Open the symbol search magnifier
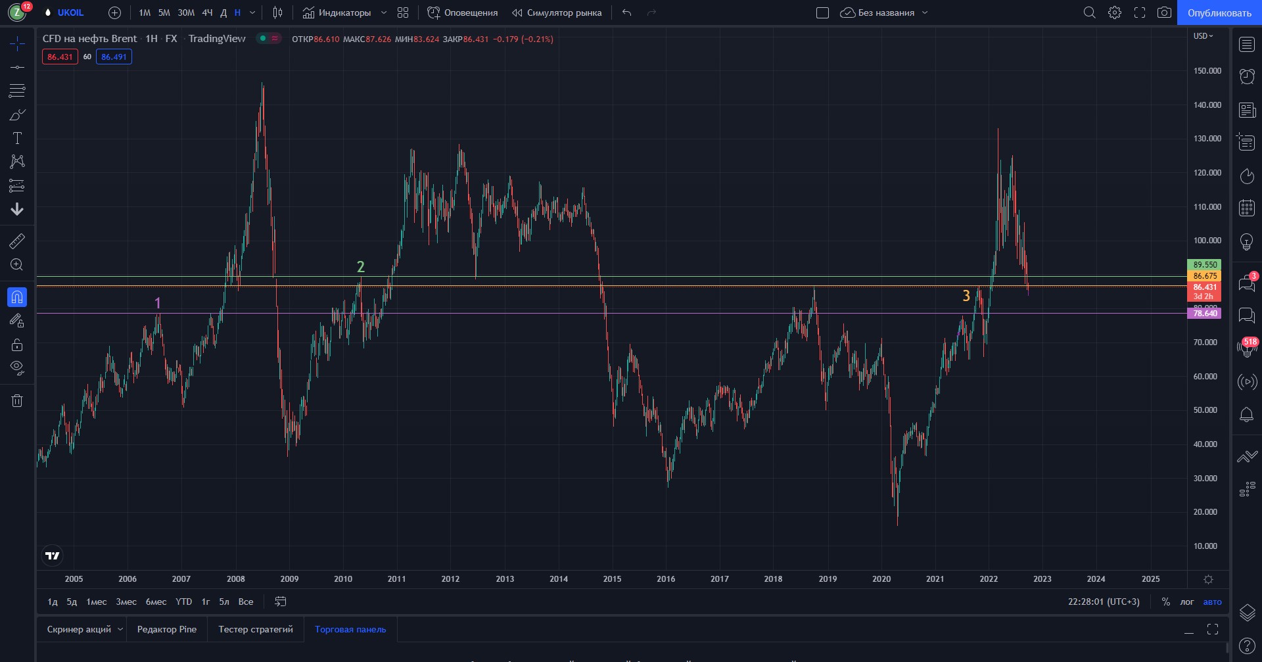This screenshot has height=662, width=1262. pyautogui.click(x=1089, y=12)
